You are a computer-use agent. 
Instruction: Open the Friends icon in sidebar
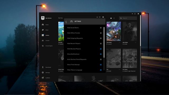[x=43, y=40]
